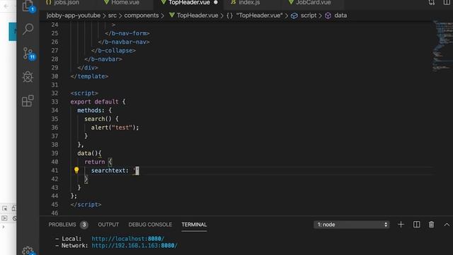Open the '1: node' terminal dropdown
The height and width of the screenshot is (255, 453).
(352, 225)
